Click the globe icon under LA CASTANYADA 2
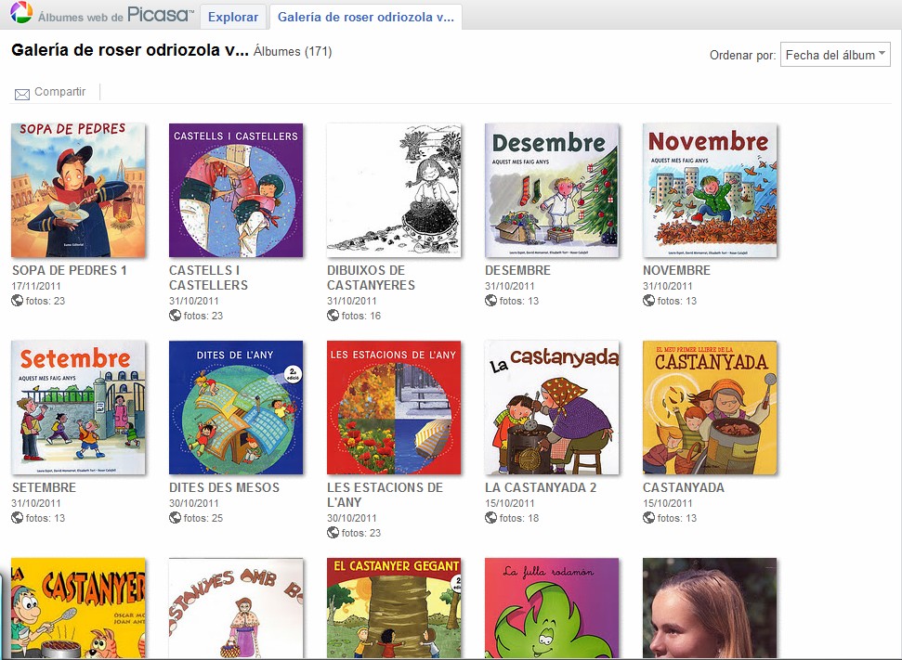902x660 pixels. tap(490, 517)
